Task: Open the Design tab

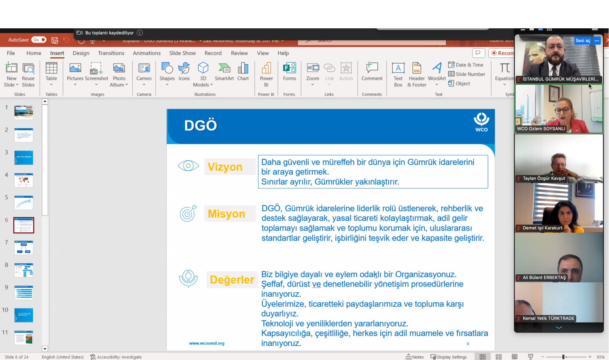Action: [x=81, y=53]
